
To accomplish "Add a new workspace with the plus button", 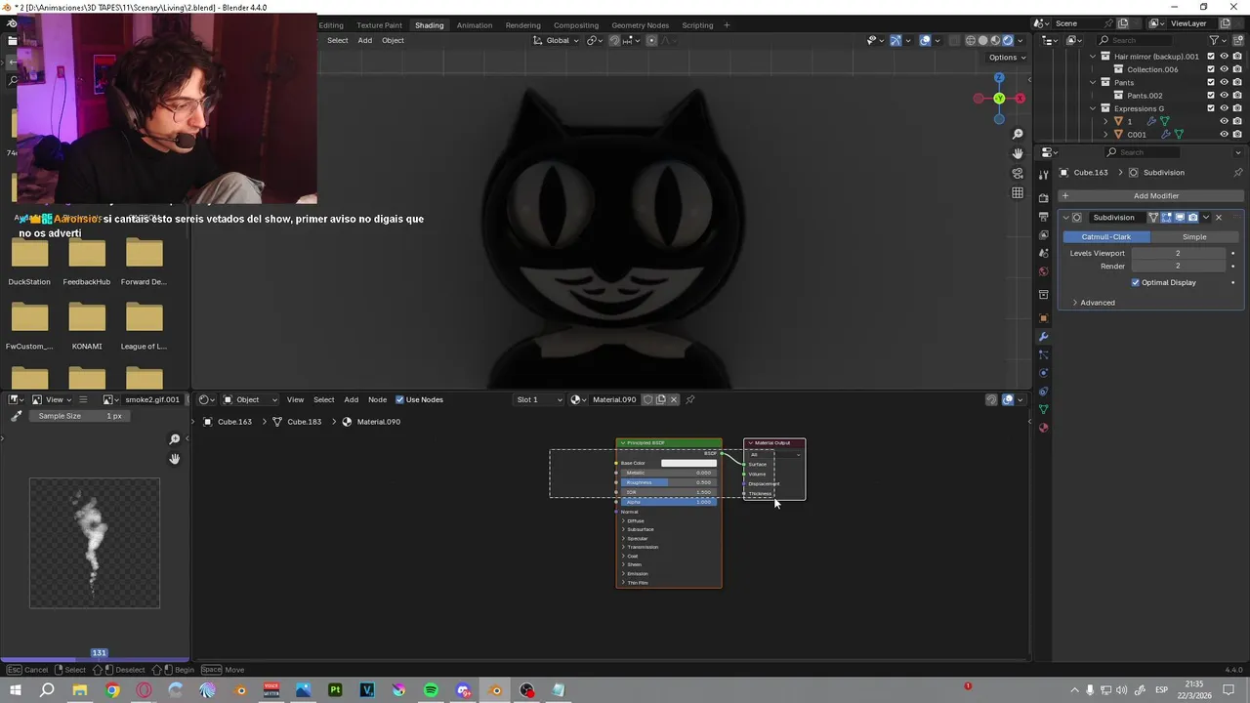I will 727,25.
